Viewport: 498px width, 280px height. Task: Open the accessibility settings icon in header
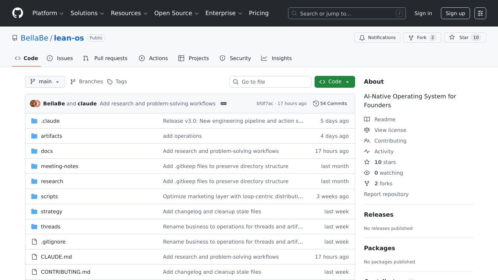pyautogui.click(x=480, y=13)
